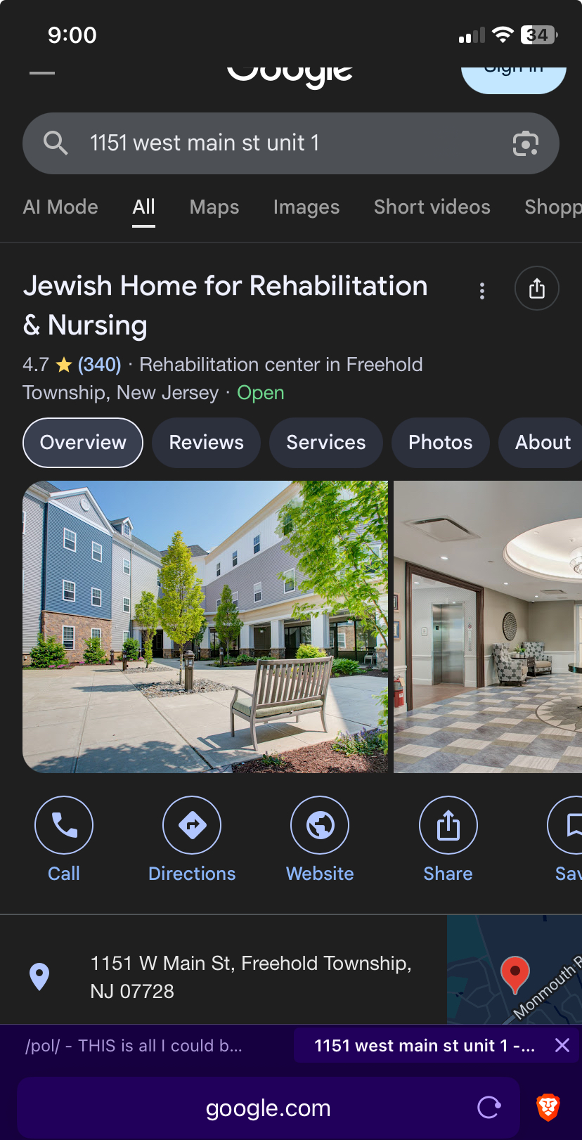
Task: Tap the circular share icon beside the title
Action: point(537,288)
